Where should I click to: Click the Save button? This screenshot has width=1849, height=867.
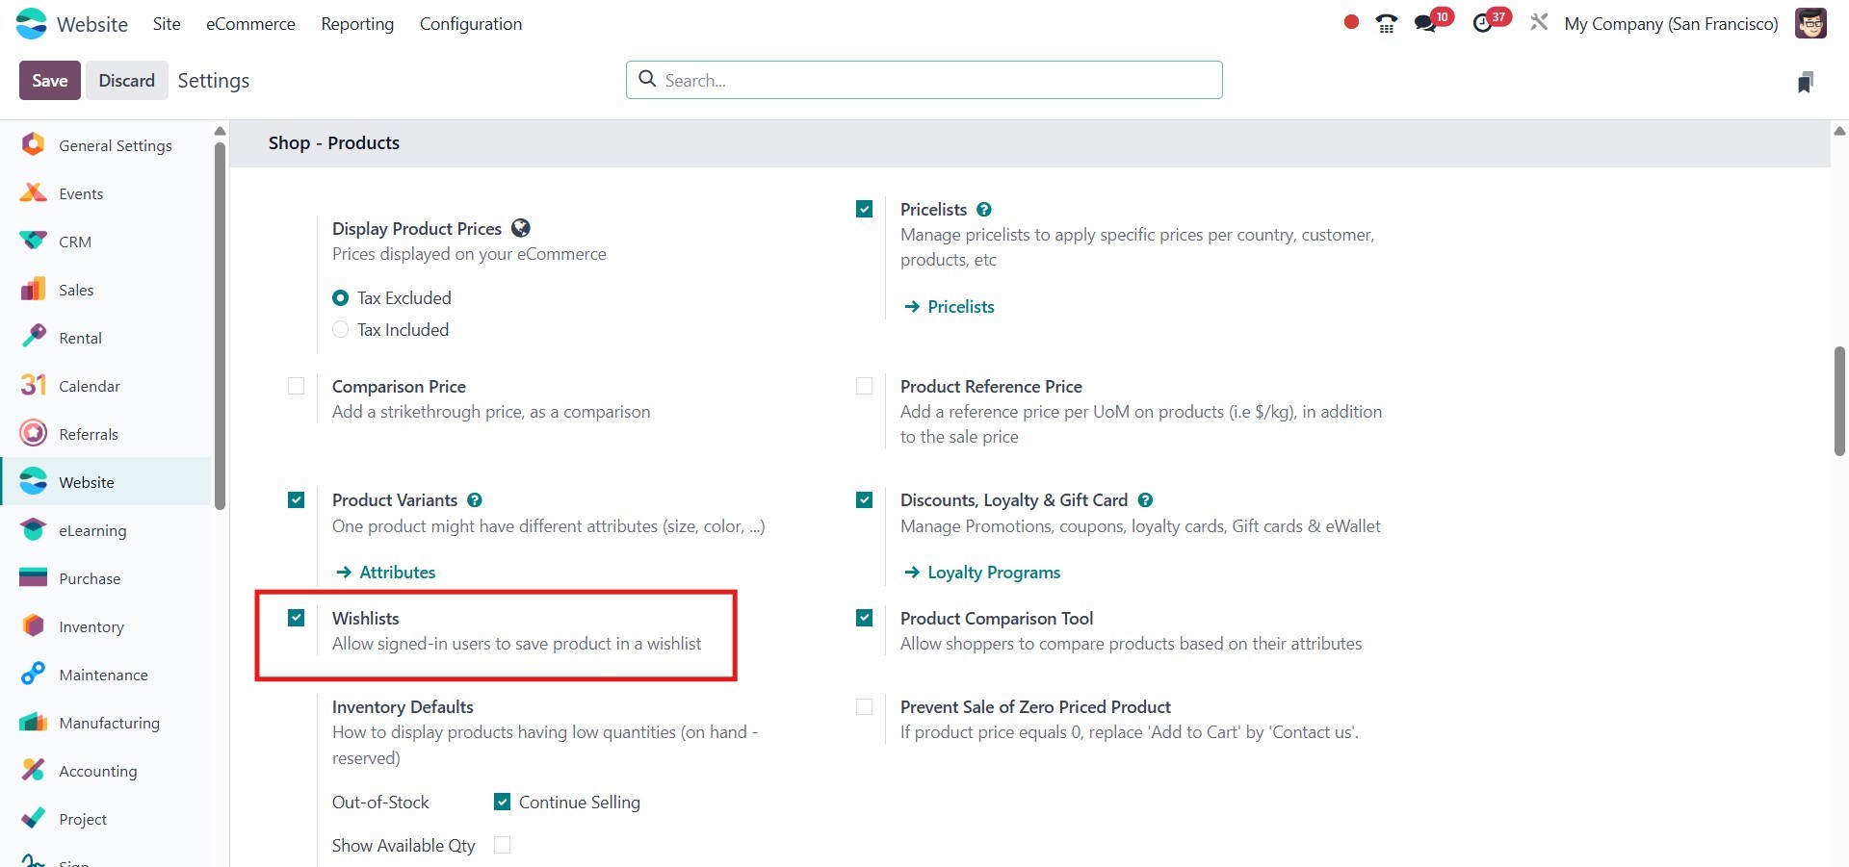49,81
